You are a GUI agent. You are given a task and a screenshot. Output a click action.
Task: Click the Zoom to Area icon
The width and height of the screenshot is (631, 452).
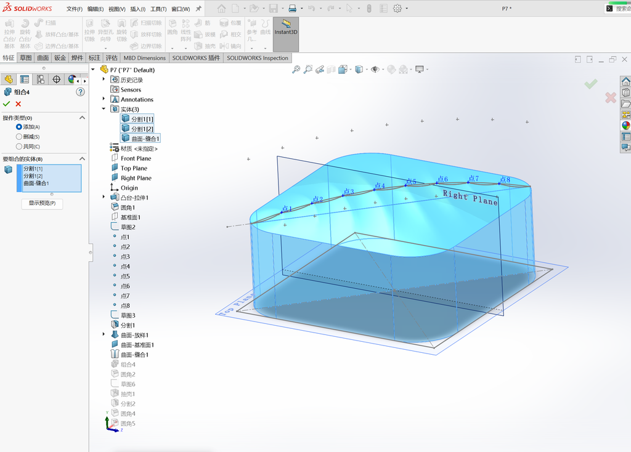(x=308, y=70)
